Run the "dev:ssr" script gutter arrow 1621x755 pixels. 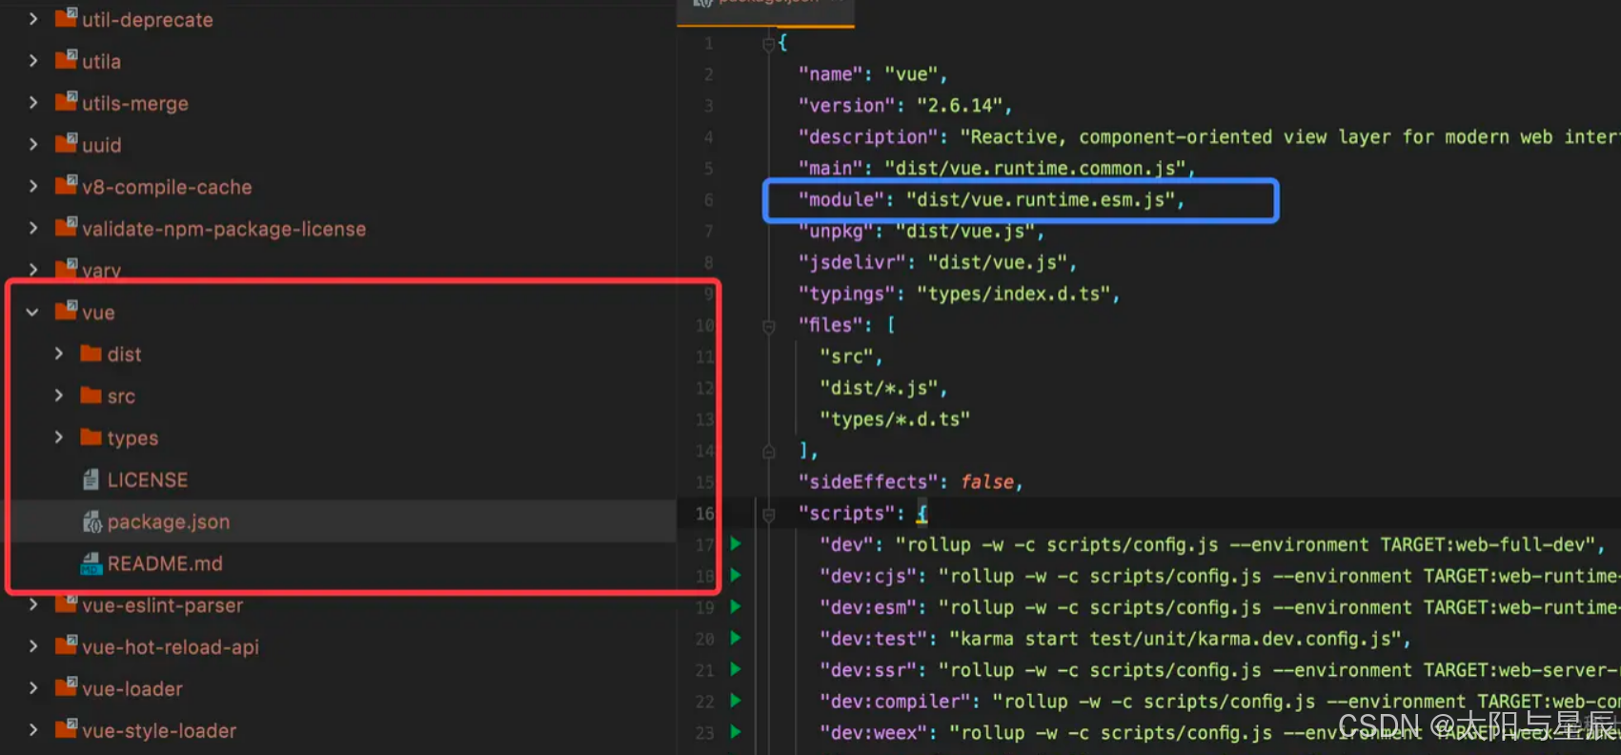[736, 669]
